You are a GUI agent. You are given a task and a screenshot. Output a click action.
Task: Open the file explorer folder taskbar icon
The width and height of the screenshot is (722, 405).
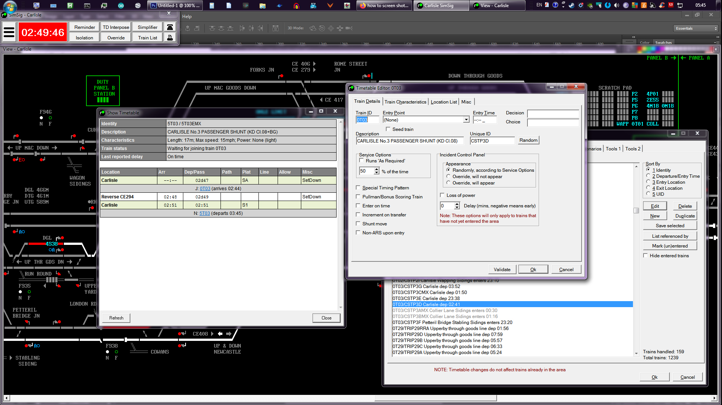tap(262, 6)
